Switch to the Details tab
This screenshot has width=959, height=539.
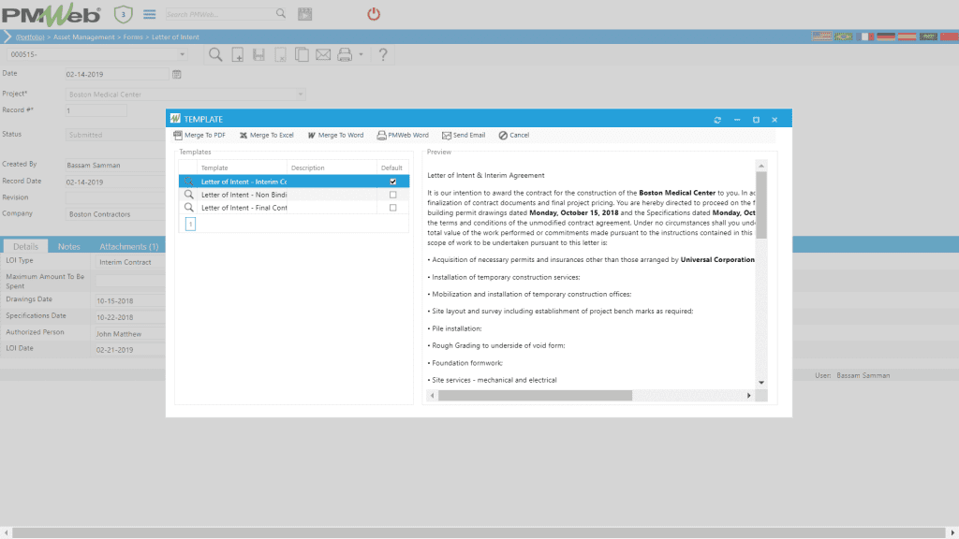click(25, 246)
